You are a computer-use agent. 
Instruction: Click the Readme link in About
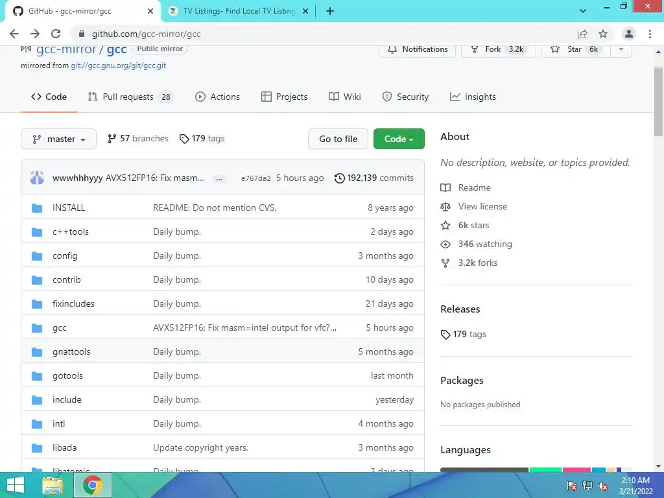(466, 187)
